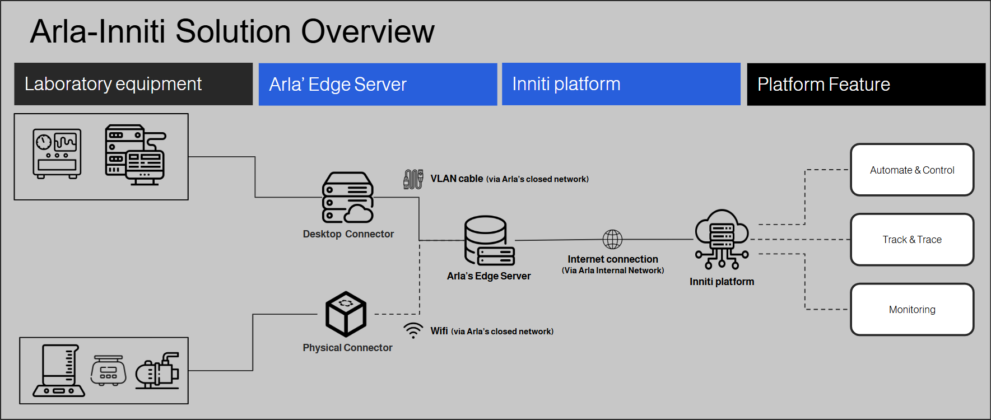Click the small weighing scale icon
This screenshot has width=991, height=420.
pos(109,371)
